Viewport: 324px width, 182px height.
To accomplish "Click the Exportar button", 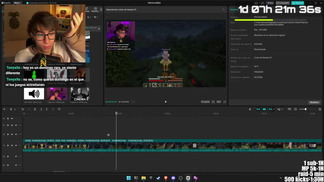I will (298, 3).
